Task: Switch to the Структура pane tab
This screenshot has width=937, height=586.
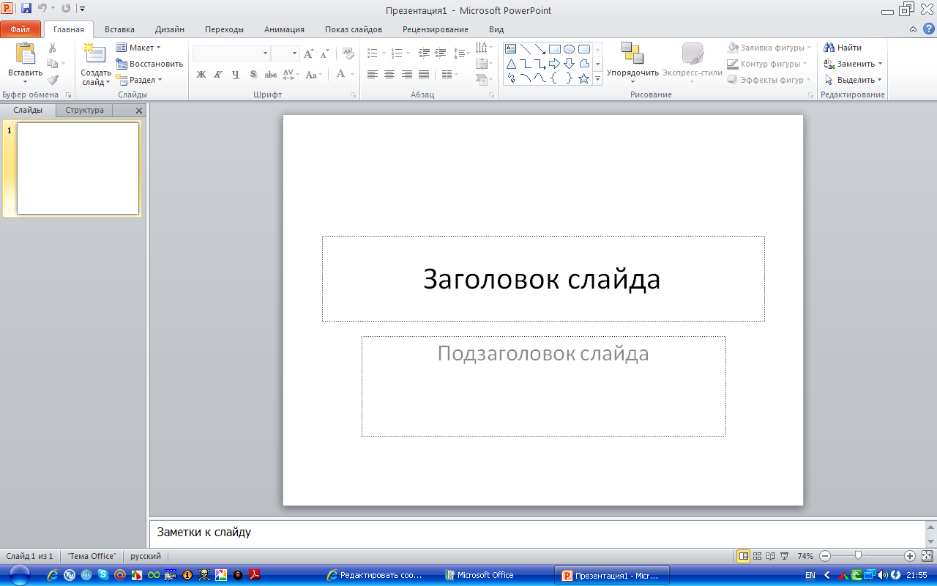Action: (x=84, y=110)
